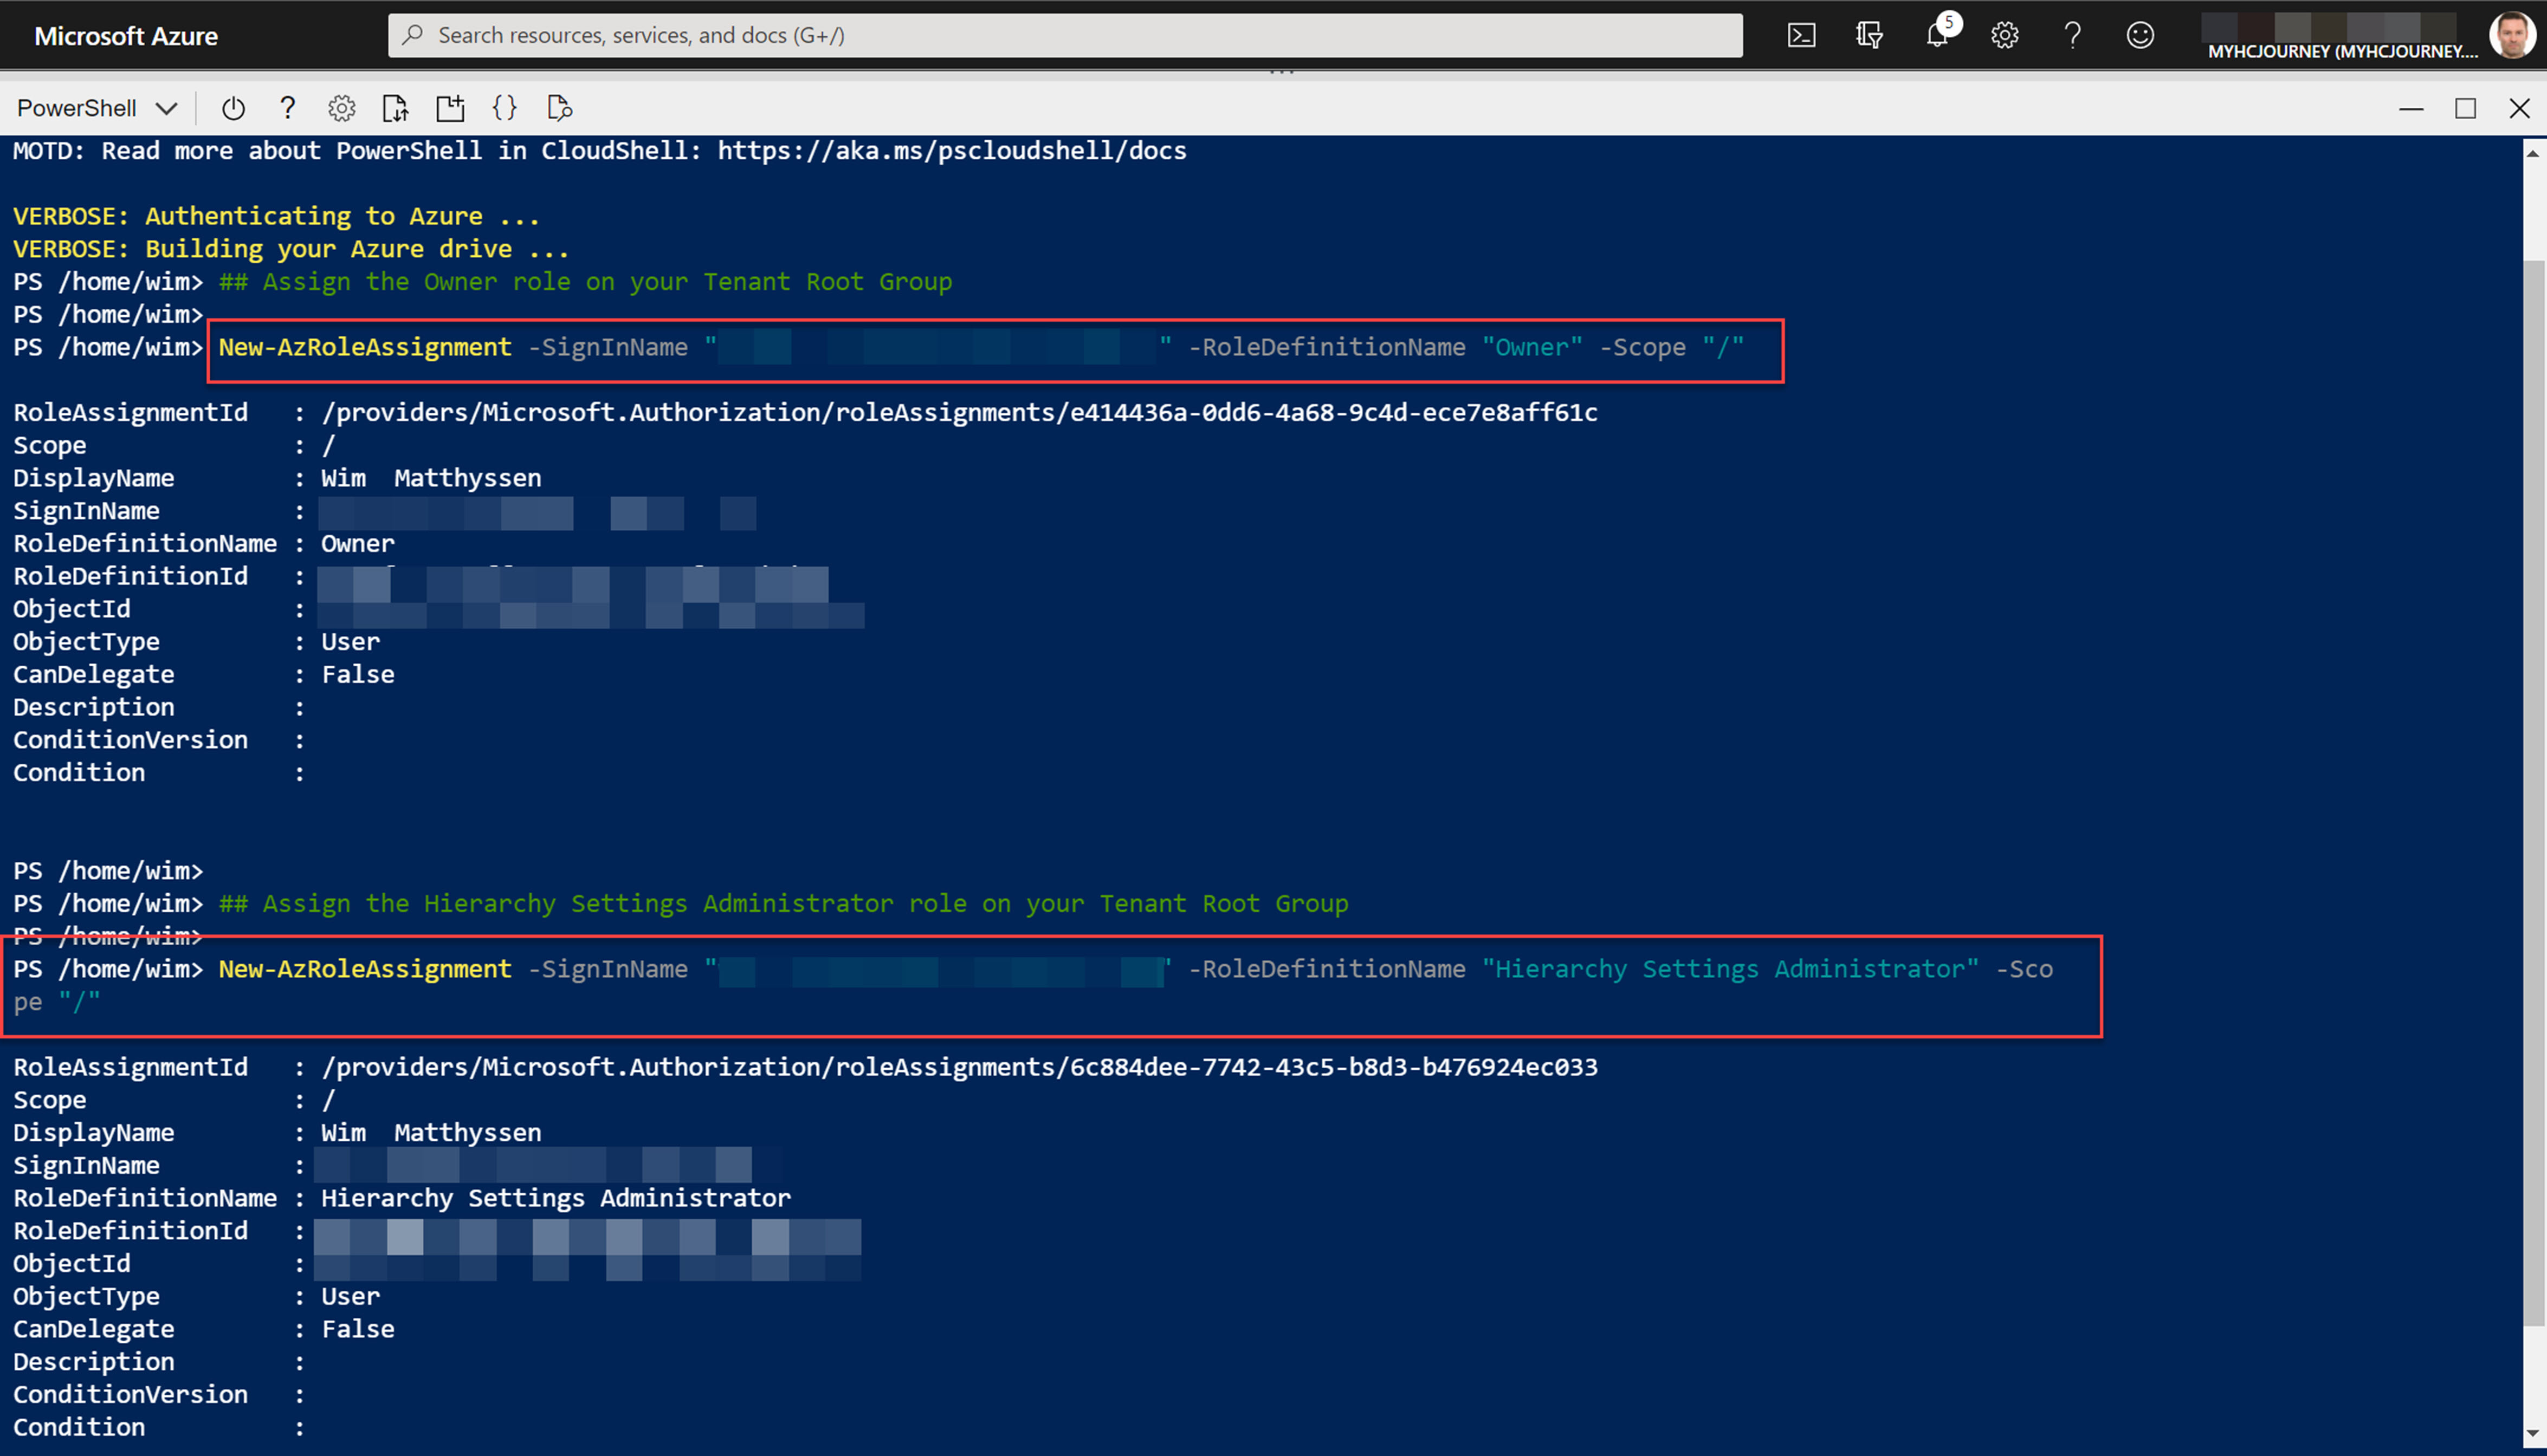Image resolution: width=2547 pixels, height=1456 pixels.
Task: Restart Cloud Shell with the power icon
Action: click(x=233, y=108)
